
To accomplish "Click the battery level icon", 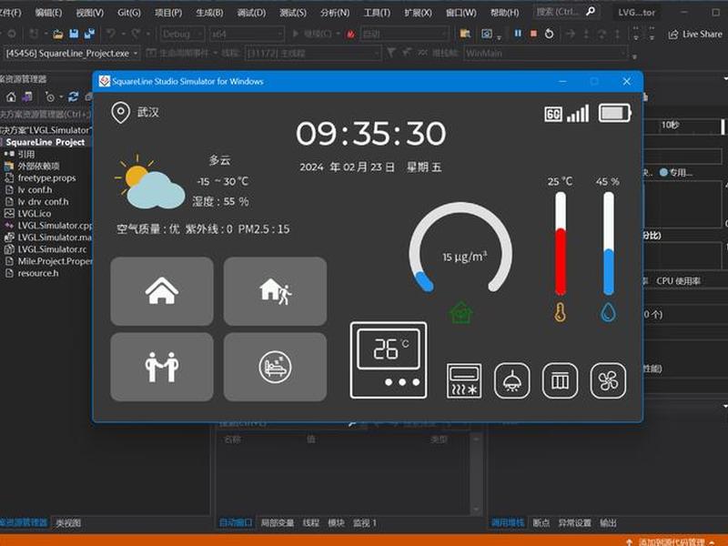I will (x=615, y=113).
